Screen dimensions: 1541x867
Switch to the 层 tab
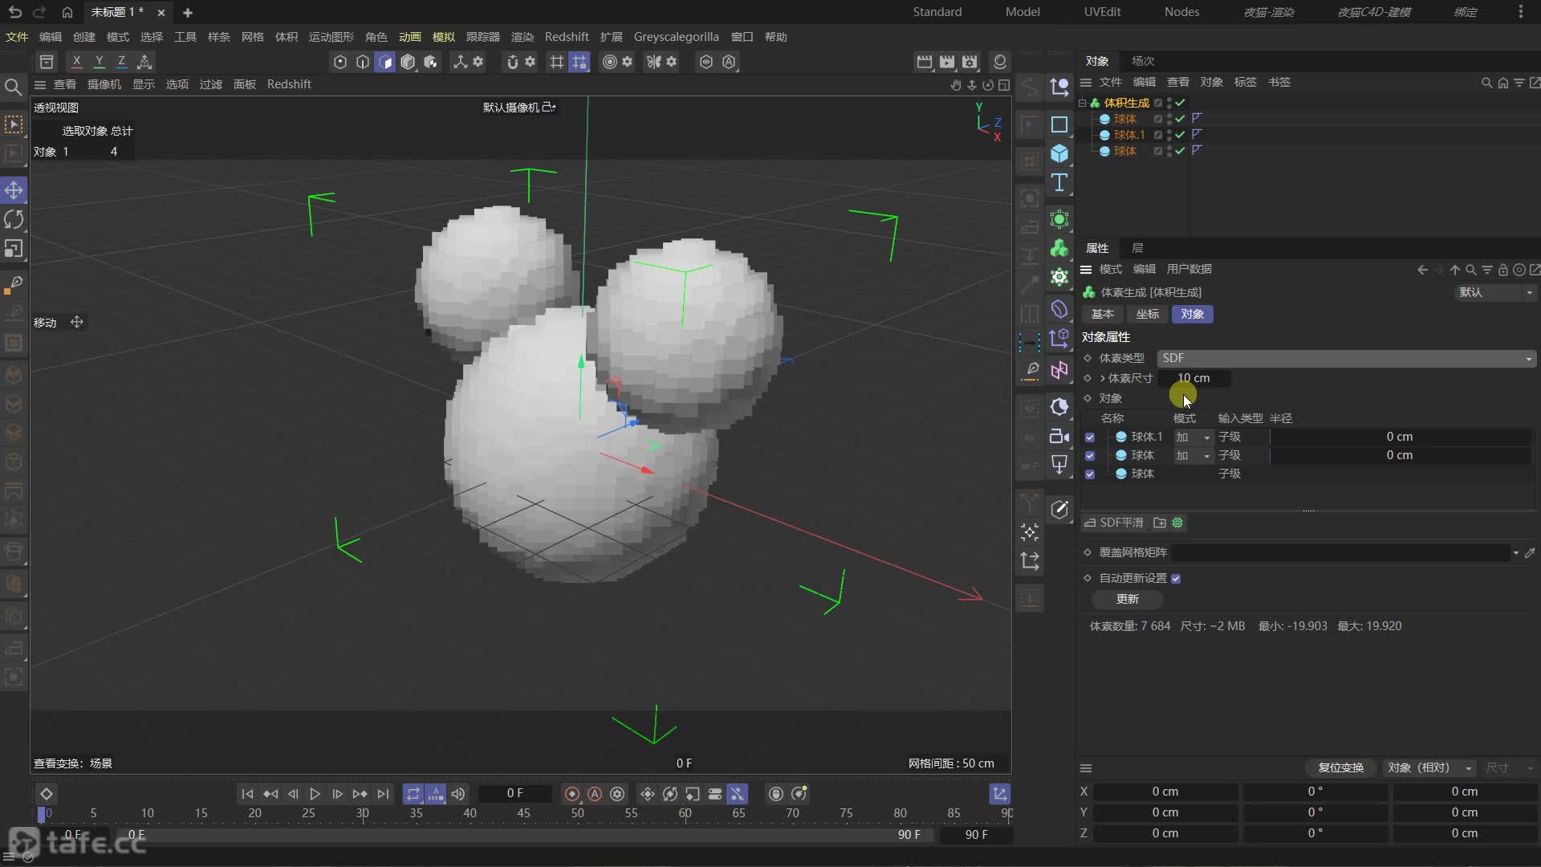(1137, 248)
